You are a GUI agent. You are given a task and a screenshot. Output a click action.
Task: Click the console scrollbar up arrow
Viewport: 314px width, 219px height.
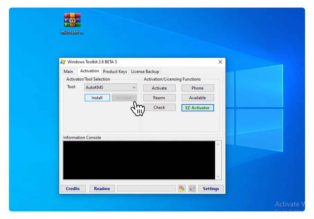click(218, 144)
